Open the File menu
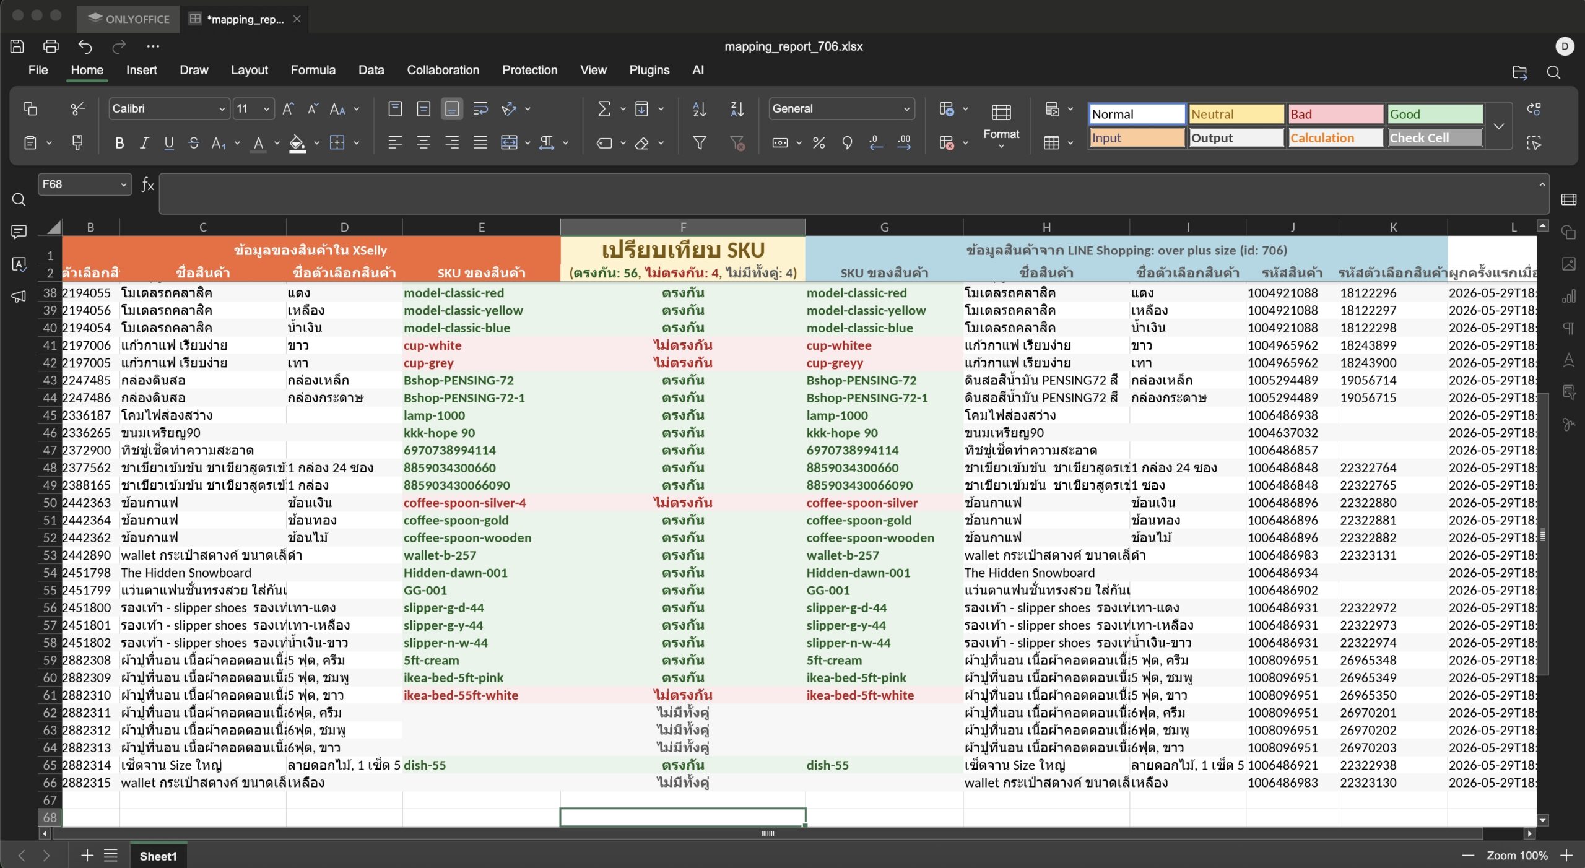This screenshot has width=1585, height=868. coord(38,70)
